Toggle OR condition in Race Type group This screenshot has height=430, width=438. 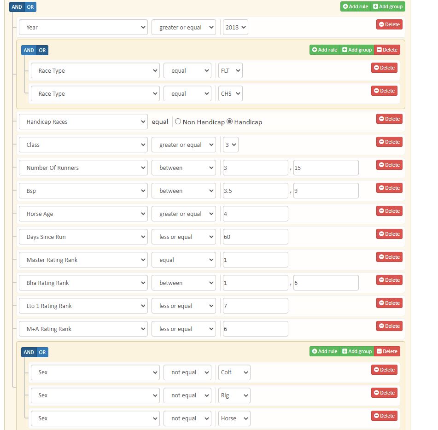(x=42, y=50)
